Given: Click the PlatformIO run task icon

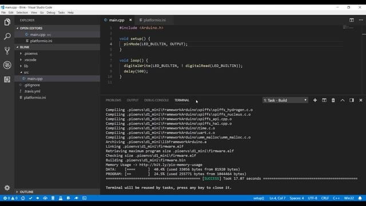Looking at the screenshot, I should coord(69,198).
